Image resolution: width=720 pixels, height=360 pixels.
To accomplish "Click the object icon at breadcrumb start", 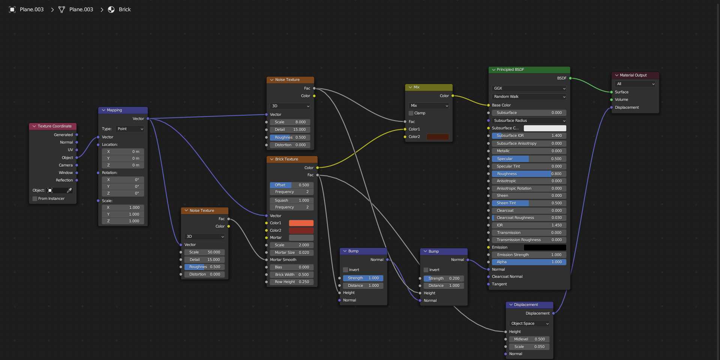I will click(x=12, y=9).
